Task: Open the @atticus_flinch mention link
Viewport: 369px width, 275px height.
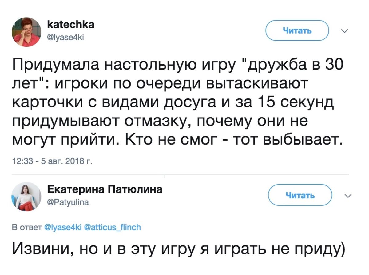Action: pos(112,228)
